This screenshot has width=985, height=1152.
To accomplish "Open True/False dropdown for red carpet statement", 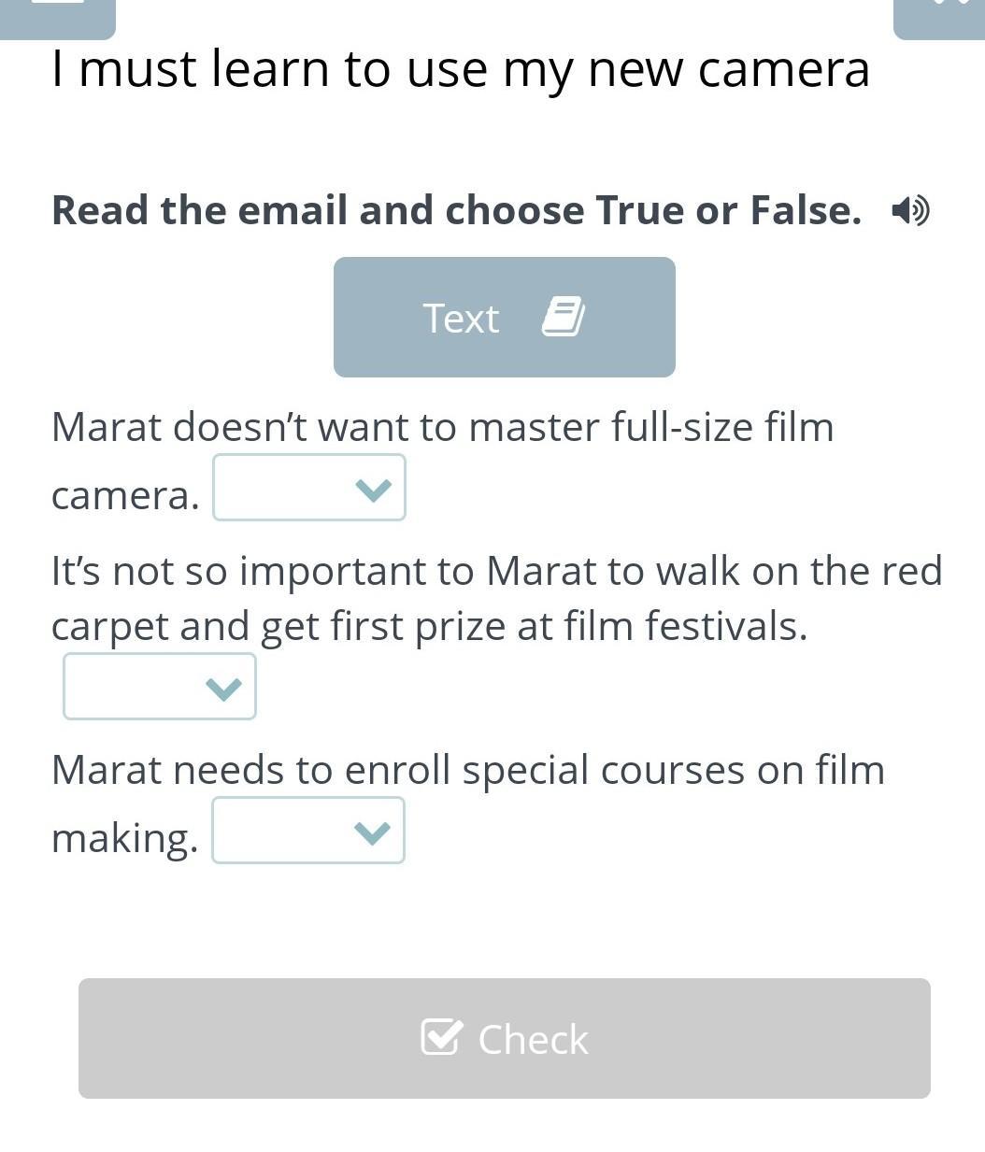I will pyautogui.click(x=159, y=687).
